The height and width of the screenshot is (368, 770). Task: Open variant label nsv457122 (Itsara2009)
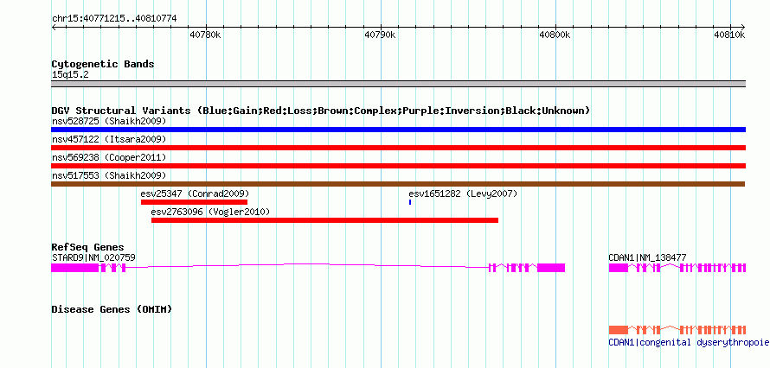109,139
